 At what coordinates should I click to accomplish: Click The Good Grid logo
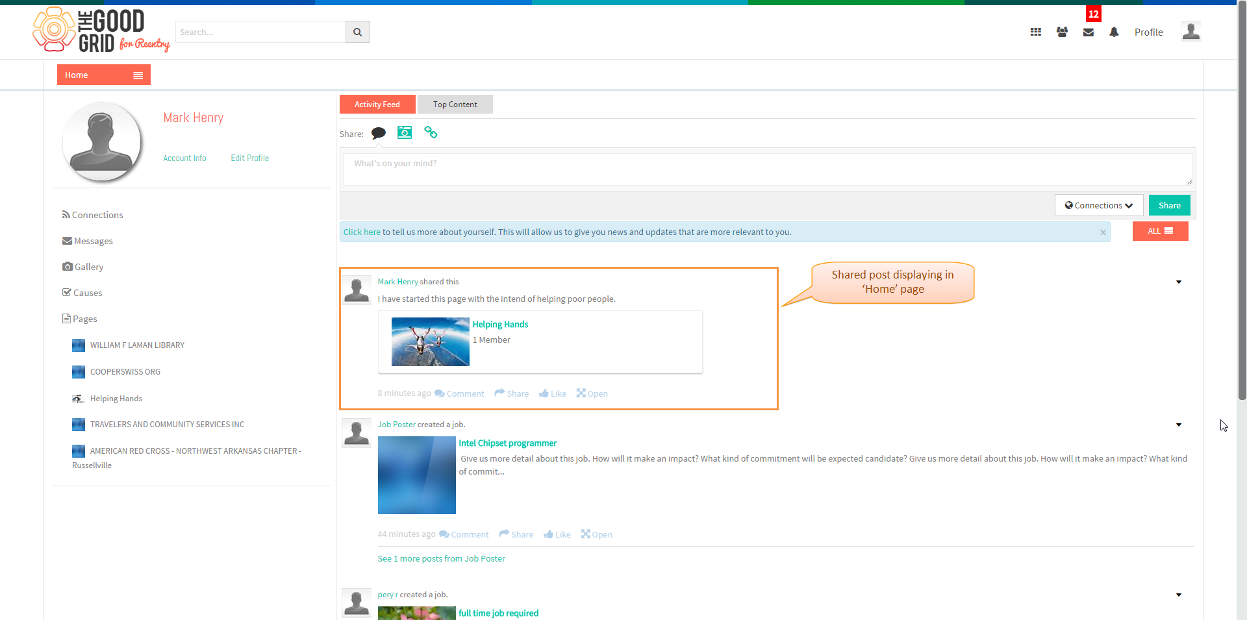point(101,30)
